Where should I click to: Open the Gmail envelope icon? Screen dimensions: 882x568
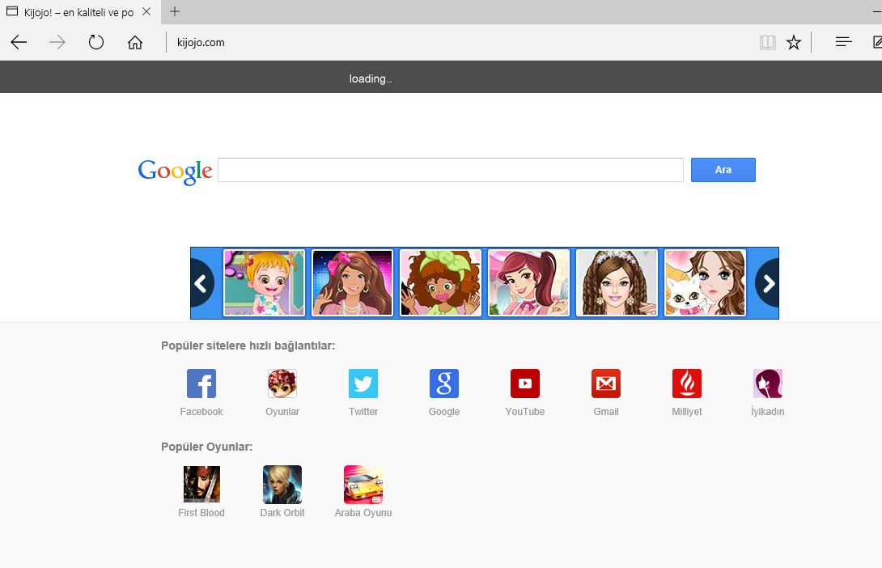[x=606, y=384]
